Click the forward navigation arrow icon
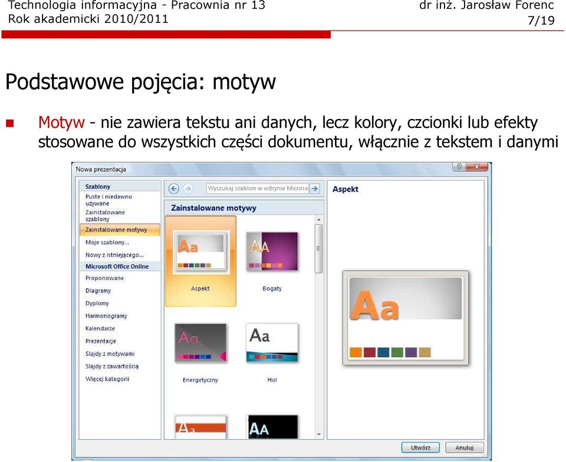Screen dimensions: 566x462 pyautogui.click(x=187, y=189)
